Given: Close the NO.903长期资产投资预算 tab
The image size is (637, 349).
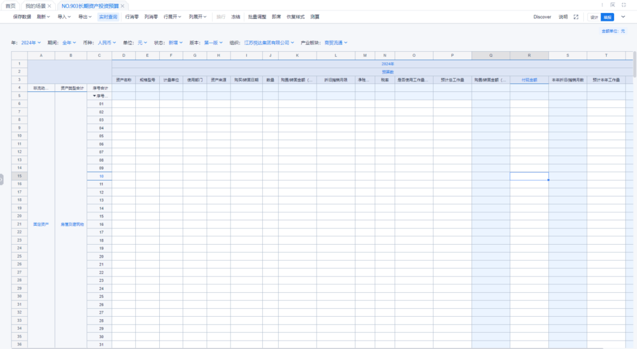Looking at the screenshot, I should pos(122,6).
